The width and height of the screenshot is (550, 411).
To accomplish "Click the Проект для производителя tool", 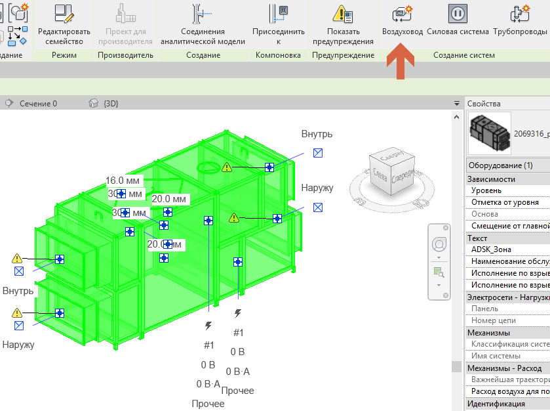I will pyautogui.click(x=126, y=24).
